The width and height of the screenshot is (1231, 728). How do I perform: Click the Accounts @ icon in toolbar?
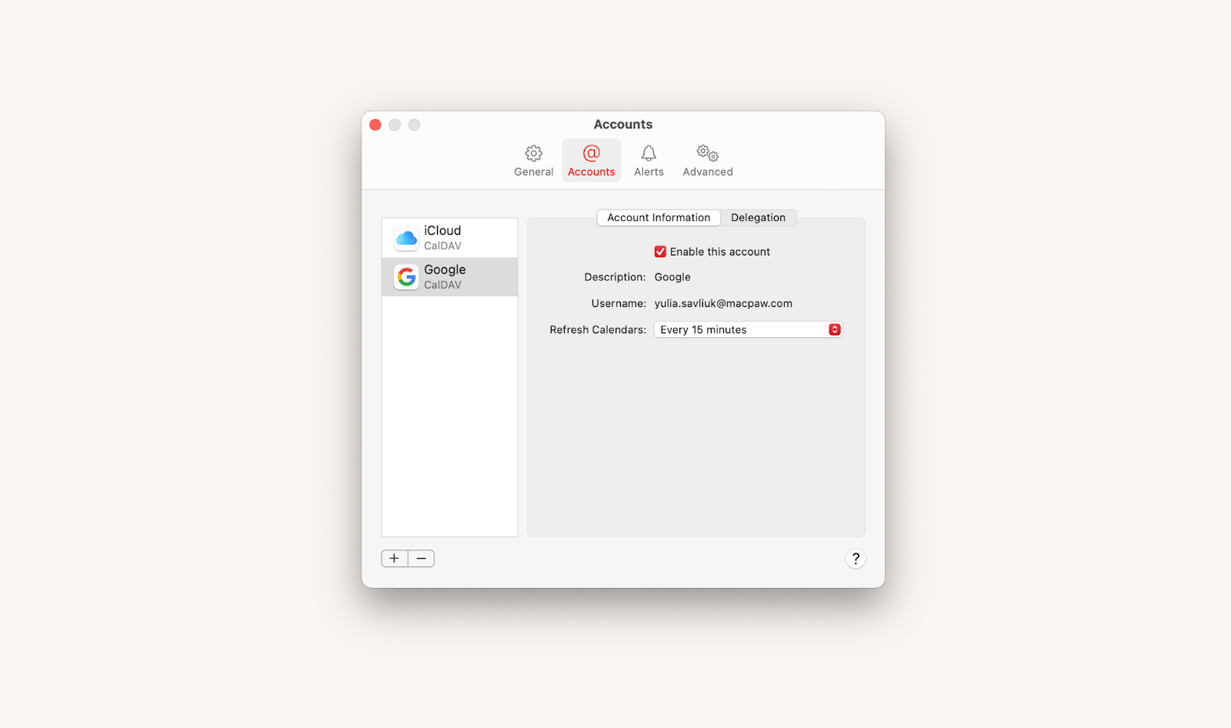click(591, 153)
